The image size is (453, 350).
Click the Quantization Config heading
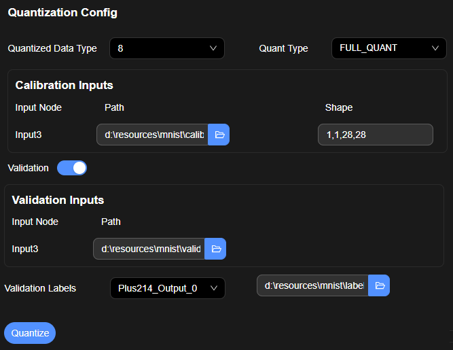(x=62, y=13)
